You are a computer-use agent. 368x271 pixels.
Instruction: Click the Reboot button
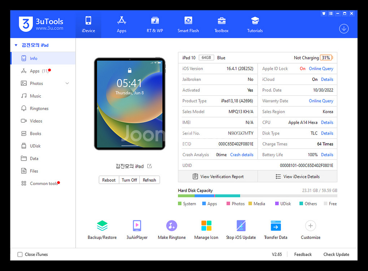click(109, 180)
